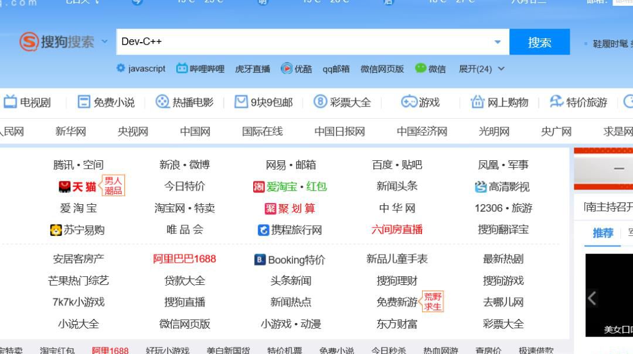Screen dimensions: 633x354
Task: Go to previous video thumbnail arrow
Action: click(592, 298)
